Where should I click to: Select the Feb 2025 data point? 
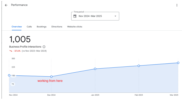(x=139, y=66)
